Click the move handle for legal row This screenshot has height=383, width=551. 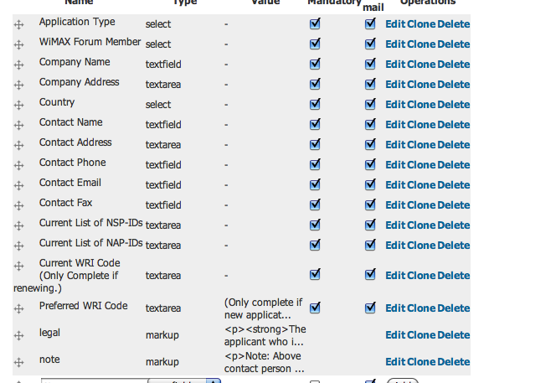point(19,335)
